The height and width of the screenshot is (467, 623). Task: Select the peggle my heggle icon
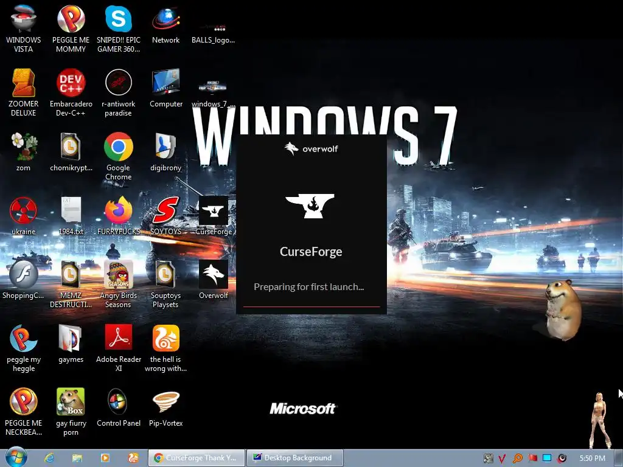tap(24, 348)
